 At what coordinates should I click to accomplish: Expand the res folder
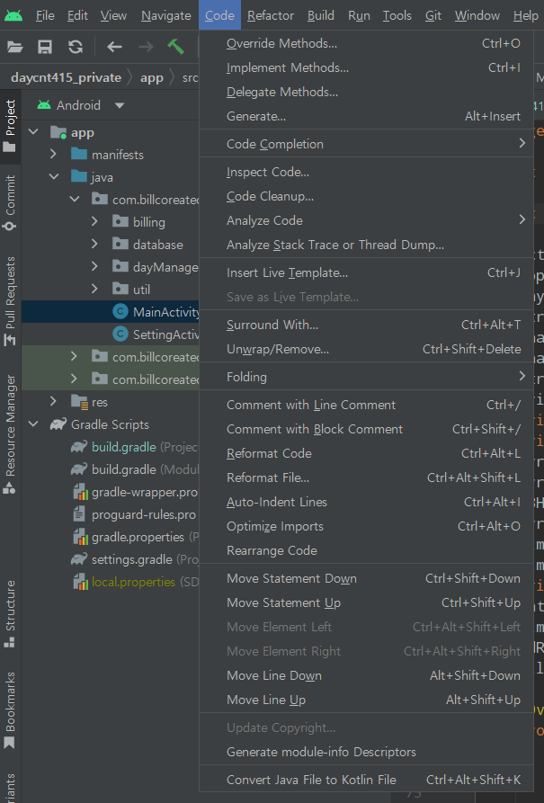click(x=53, y=401)
